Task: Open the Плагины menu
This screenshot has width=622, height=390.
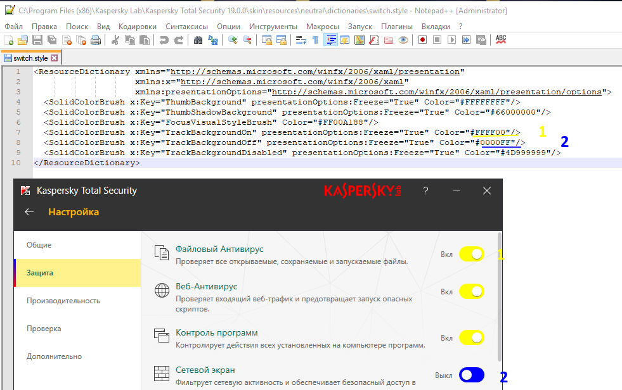Action: pos(397,27)
